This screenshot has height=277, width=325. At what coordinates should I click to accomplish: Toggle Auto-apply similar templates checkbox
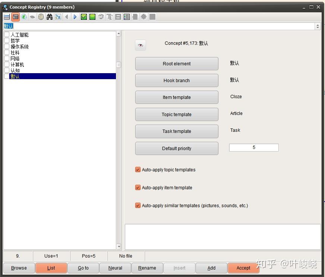tap(138, 205)
